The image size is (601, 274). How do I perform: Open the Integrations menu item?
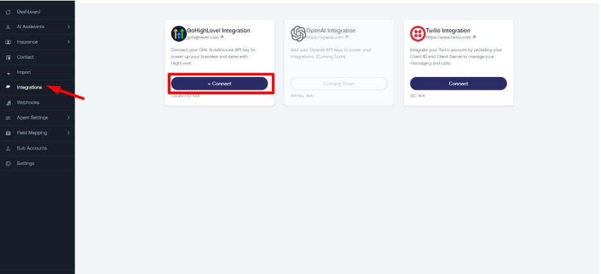point(30,87)
